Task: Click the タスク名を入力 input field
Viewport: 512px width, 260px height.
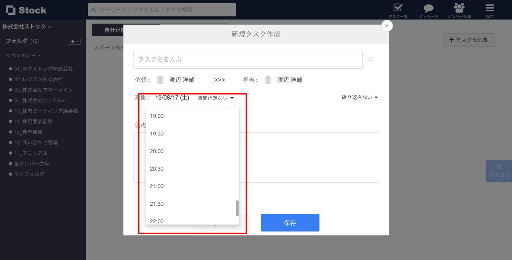Action: pyautogui.click(x=248, y=59)
